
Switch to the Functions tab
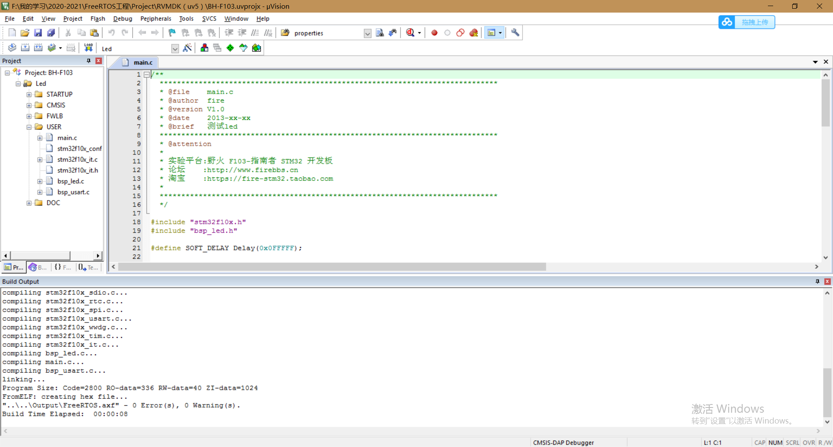(x=62, y=267)
